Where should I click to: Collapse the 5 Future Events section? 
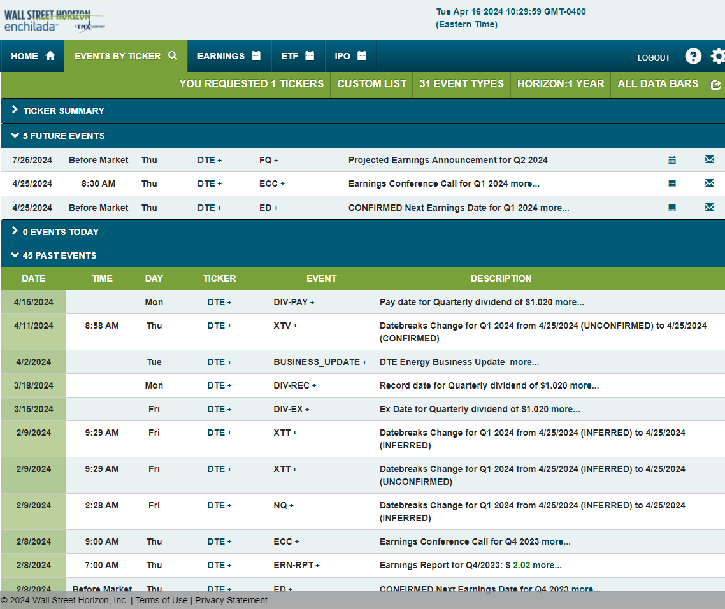(63, 136)
